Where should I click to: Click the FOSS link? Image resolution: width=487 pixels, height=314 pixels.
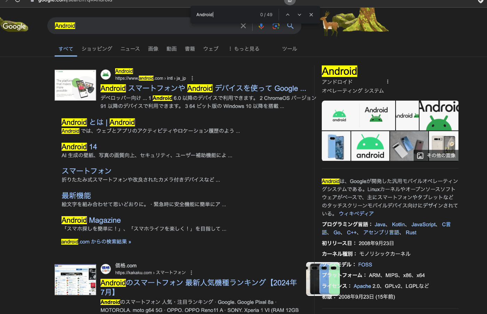click(x=365, y=265)
